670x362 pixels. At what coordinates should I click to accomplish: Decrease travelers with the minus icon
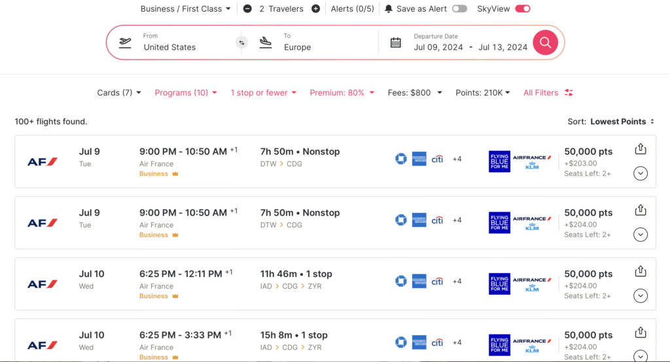(x=247, y=8)
